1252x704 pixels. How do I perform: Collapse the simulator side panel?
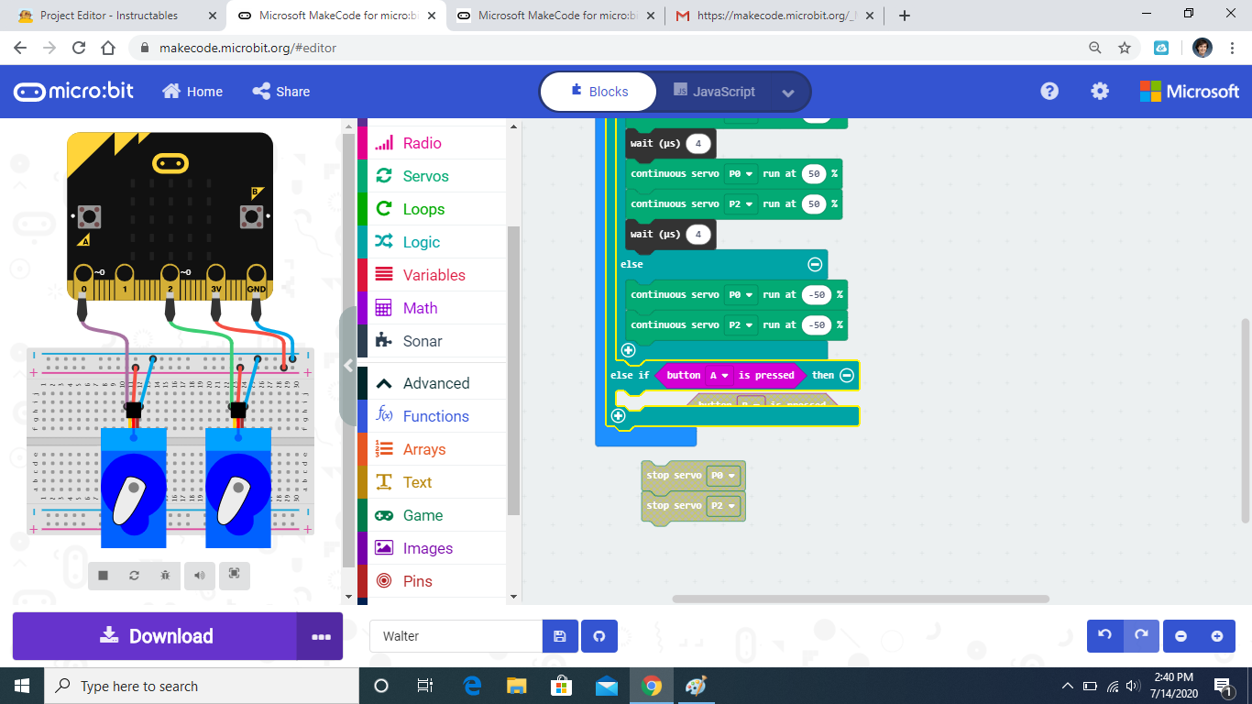click(x=348, y=366)
